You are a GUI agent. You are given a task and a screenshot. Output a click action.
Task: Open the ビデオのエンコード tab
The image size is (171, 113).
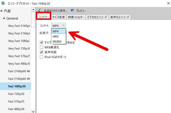[x=97, y=17]
